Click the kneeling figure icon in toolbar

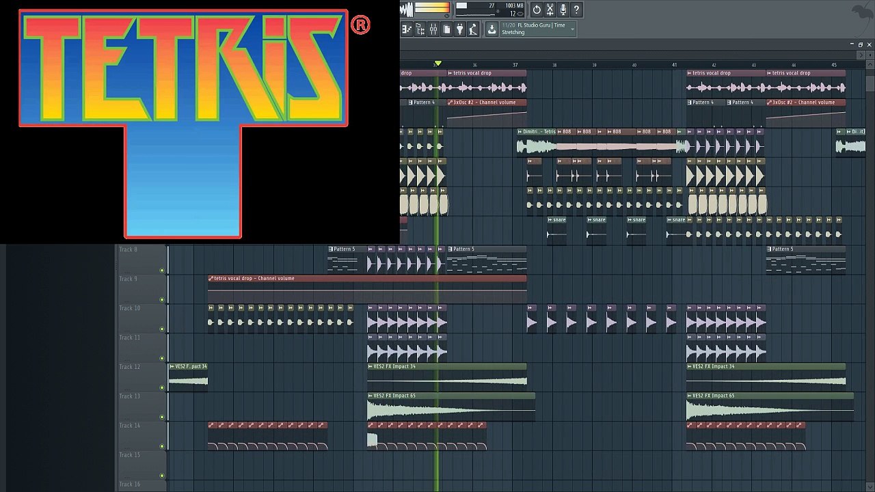pyautogui.click(x=472, y=29)
